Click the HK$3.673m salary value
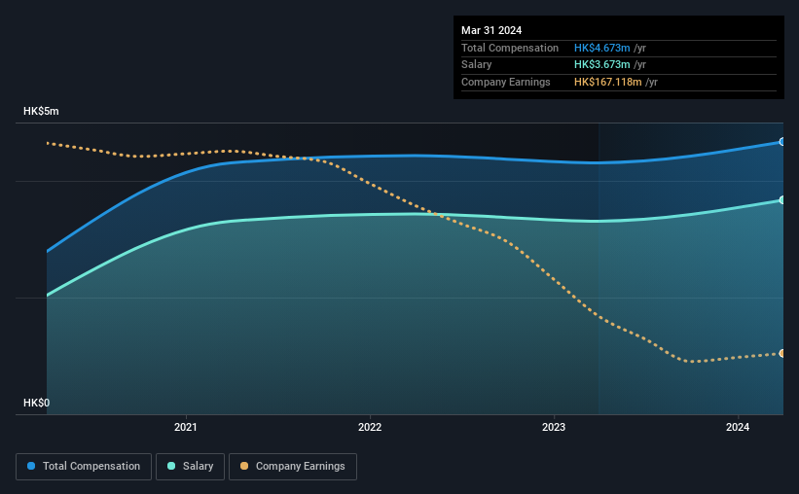 coord(601,65)
